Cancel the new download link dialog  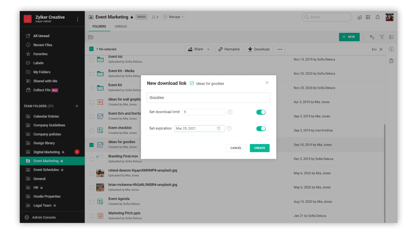pyautogui.click(x=236, y=148)
